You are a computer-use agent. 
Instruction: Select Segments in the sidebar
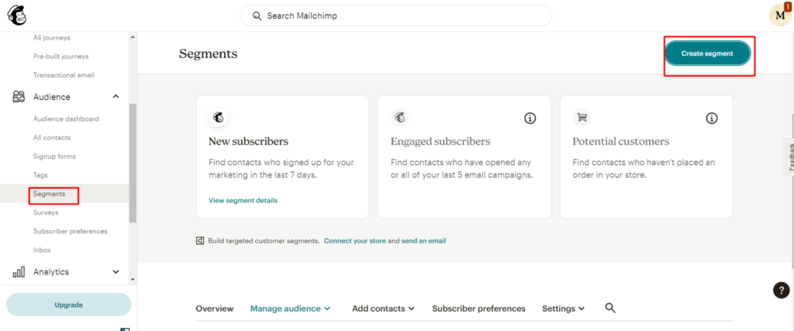coord(50,194)
